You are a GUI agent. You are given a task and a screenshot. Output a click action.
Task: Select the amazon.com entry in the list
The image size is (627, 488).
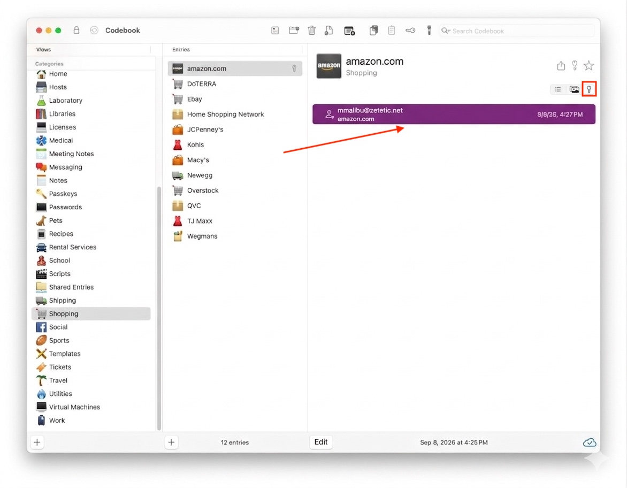[x=235, y=69]
